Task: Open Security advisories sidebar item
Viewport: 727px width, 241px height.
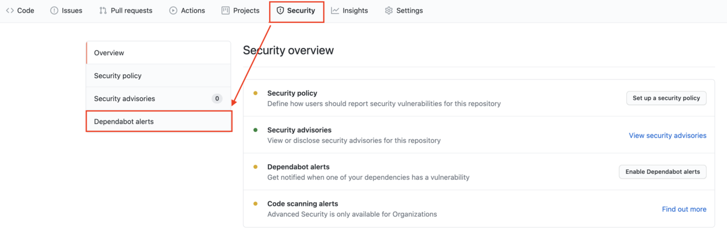Action: point(158,99)
